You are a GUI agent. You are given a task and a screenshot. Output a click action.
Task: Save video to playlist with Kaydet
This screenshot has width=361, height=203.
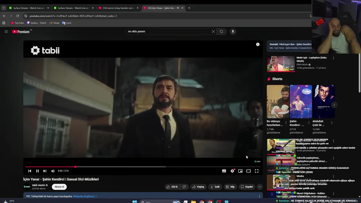tap(247, 187)
